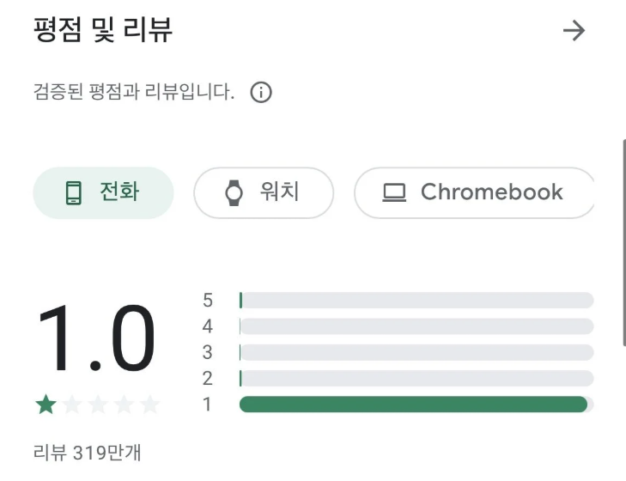Viewport: 626px width, 481px height.
Task: Click the 5-star rating bar
Action: [x=416, y=300]
